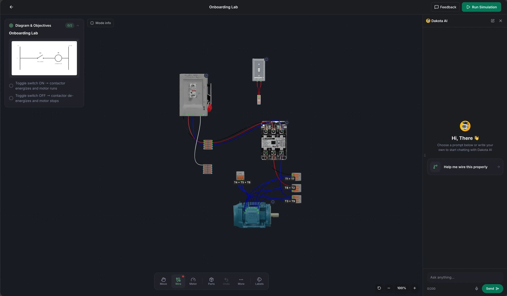The width and height of the screenshot is (507, 296).
Task: Open the contactor info icon
Action: click(x=287, y=123)
